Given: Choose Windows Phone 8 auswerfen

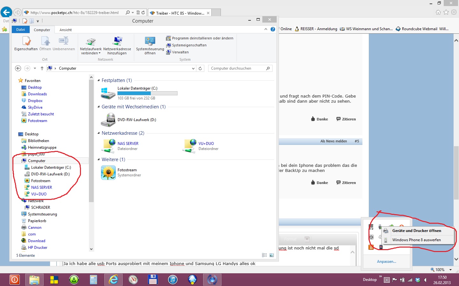Looking at the screenshot, I should [x=418, y=240].
